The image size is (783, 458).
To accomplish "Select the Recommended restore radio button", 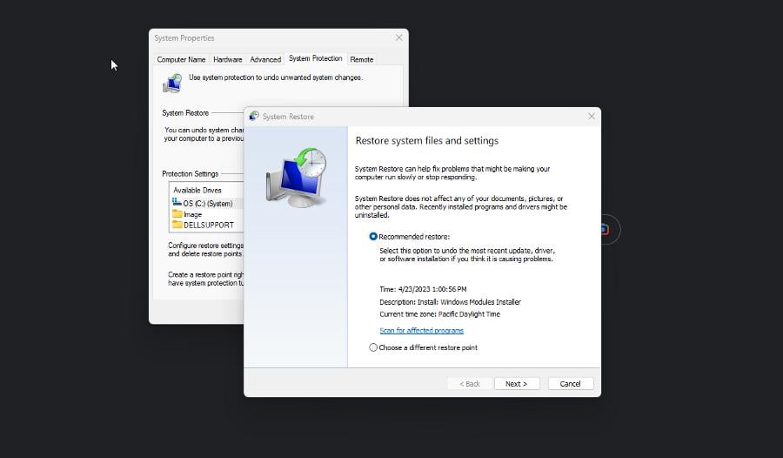I will pos(373,237).
